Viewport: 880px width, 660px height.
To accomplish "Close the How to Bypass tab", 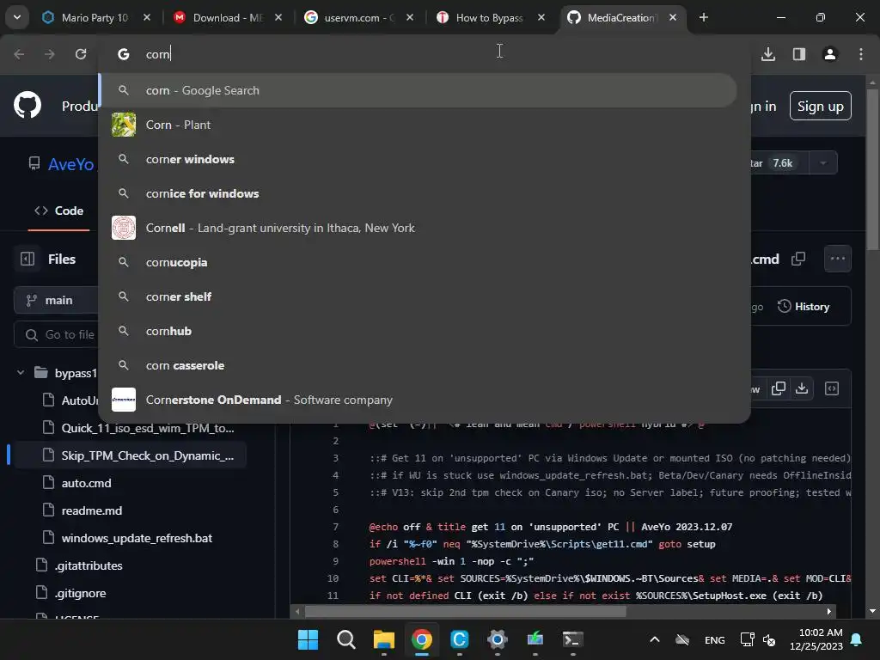I will [541, 17].
